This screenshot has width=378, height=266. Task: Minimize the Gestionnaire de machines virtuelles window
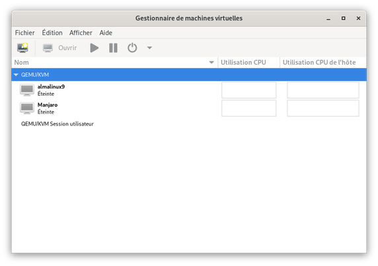pos(328,18)
